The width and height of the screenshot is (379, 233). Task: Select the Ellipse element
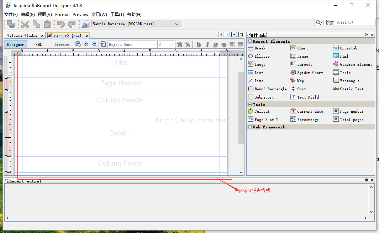(x=259, y=56)
